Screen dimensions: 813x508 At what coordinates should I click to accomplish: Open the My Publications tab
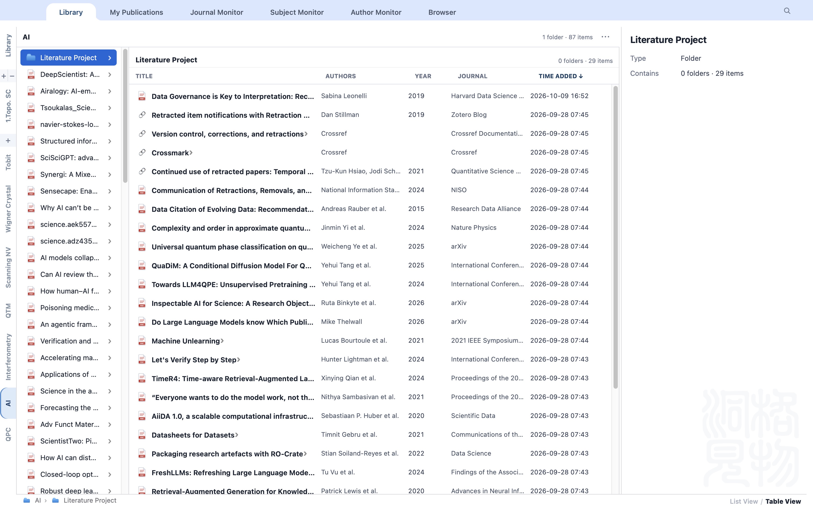[136, 12]
